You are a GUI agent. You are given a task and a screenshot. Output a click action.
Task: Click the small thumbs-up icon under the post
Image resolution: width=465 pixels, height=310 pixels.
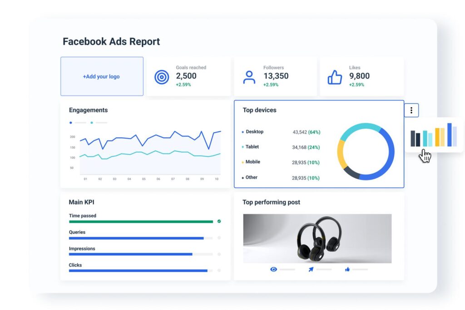347,270
